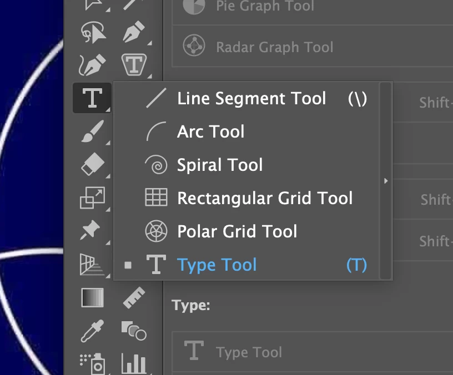This screenshot has width=453, height=375.
Task: Choose Spiral Tool from flyout
Action: [247, 165]
